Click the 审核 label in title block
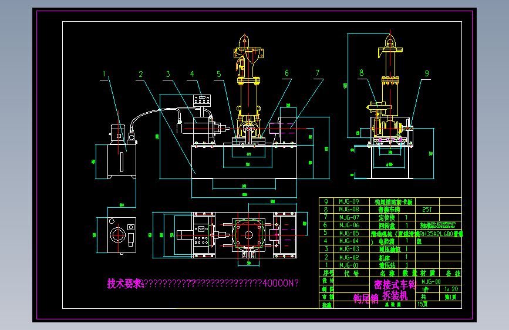Screen dimensions: 509x330 tap(328, 297)
